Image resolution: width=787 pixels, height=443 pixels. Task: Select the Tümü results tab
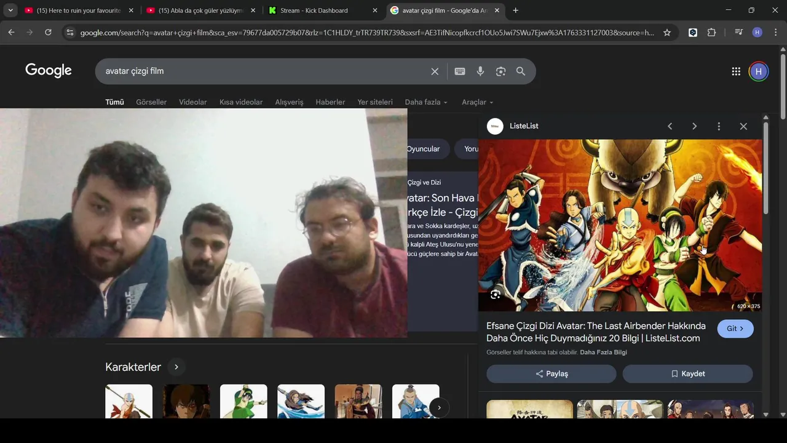[x=114, y=102]
